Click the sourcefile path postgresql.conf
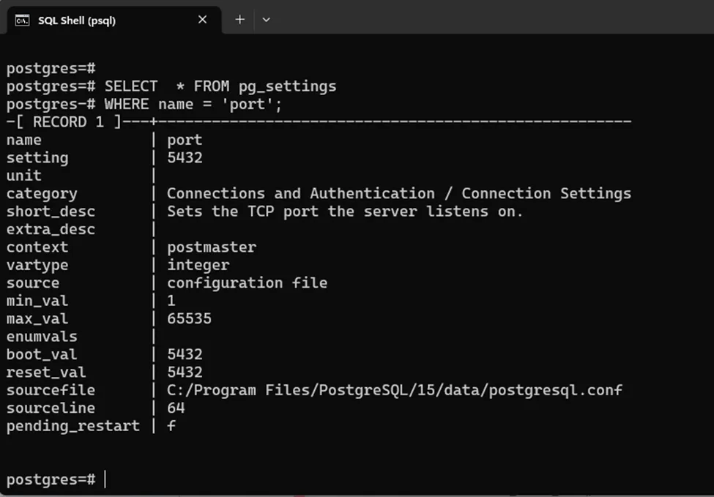The width and height of the screenshot is (714, 497). (x=394, y=390)
